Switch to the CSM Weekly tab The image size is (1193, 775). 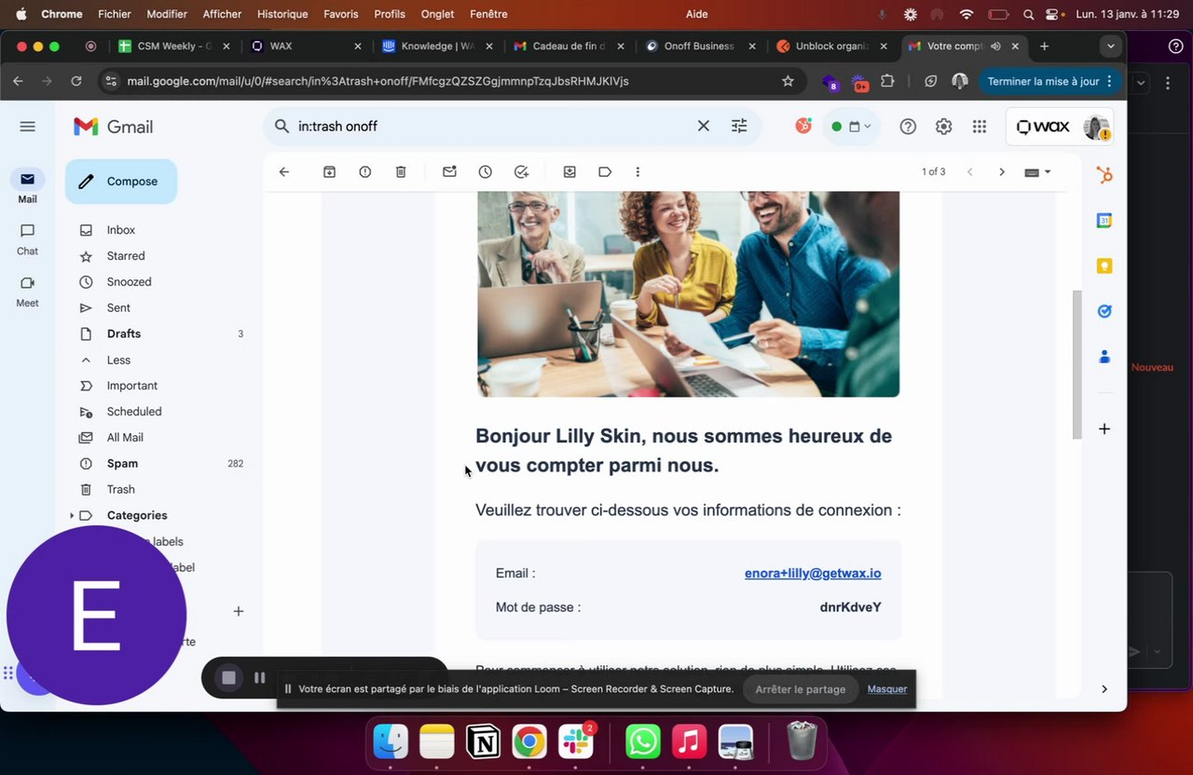(174, 46)
